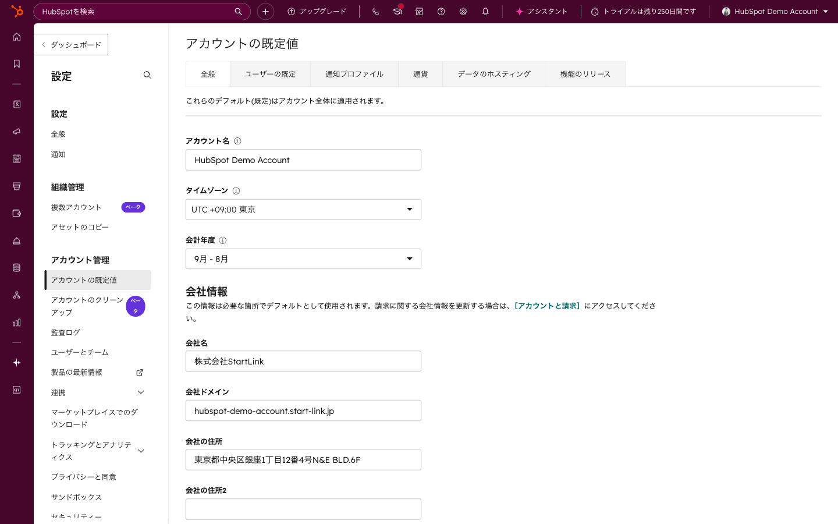Open the notifications bell icon
This screenshot has width=838, height=524.
(485, 12)
